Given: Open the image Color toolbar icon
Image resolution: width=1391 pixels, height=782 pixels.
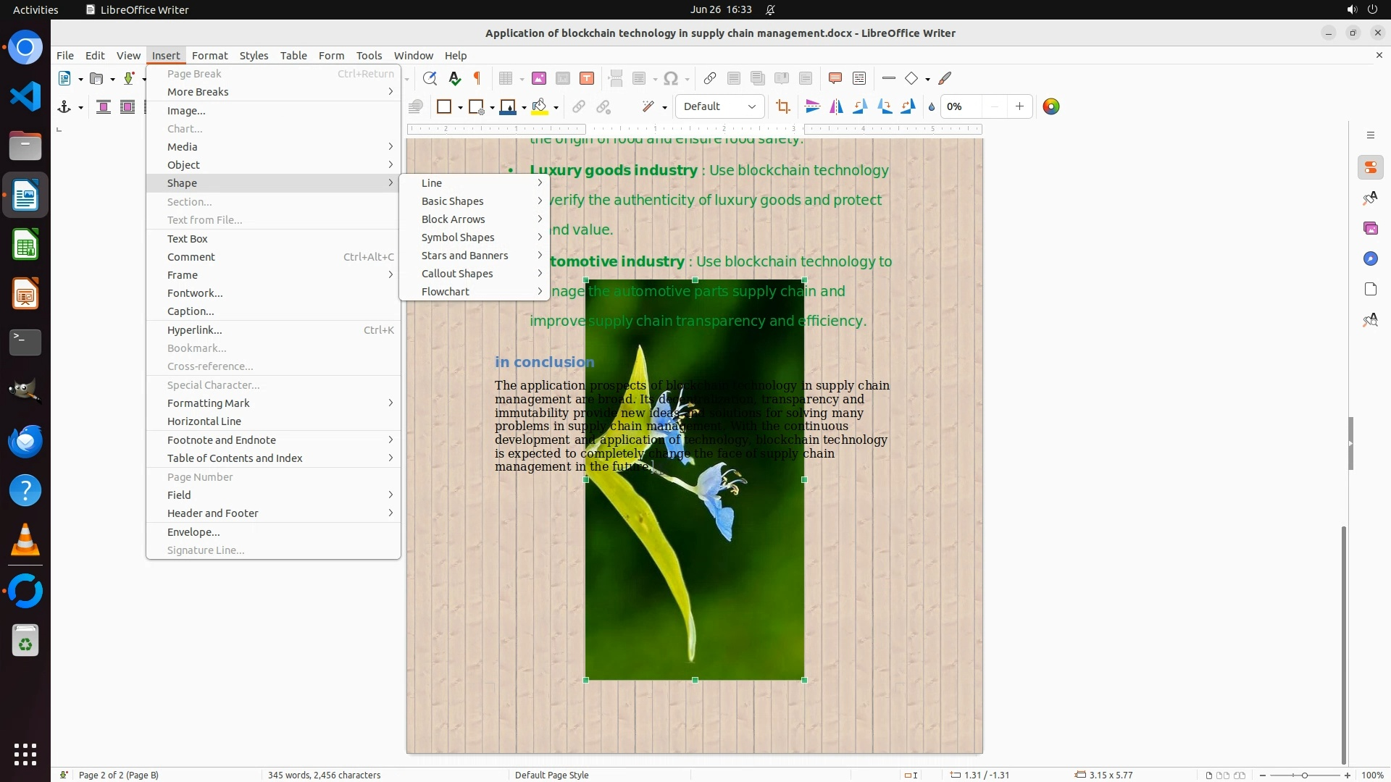Looking at the screenshot, I should (x=1050, y=106).
